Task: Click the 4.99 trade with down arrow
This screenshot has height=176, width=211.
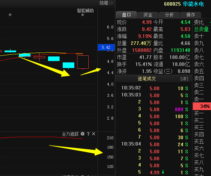Action: (x=155, y=172)
